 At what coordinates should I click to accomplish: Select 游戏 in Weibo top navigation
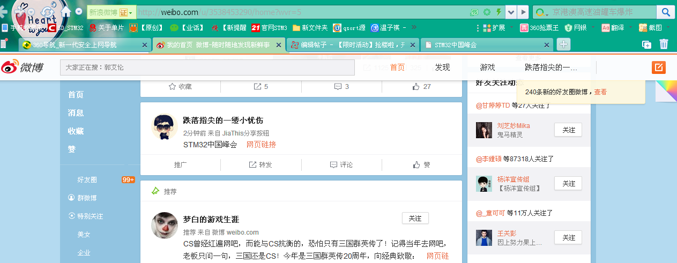point(487,67)
